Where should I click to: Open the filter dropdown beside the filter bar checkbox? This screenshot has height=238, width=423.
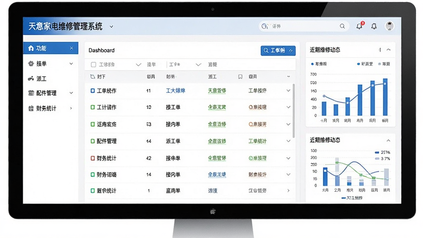click(138, 65)
